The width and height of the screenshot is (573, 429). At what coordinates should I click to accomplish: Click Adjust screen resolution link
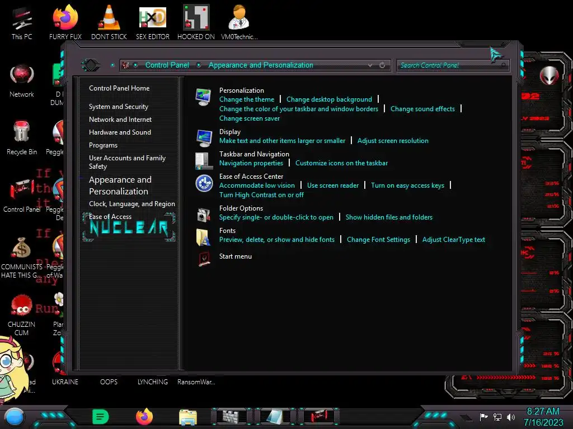pyautogui.click(x=393, y=140)
